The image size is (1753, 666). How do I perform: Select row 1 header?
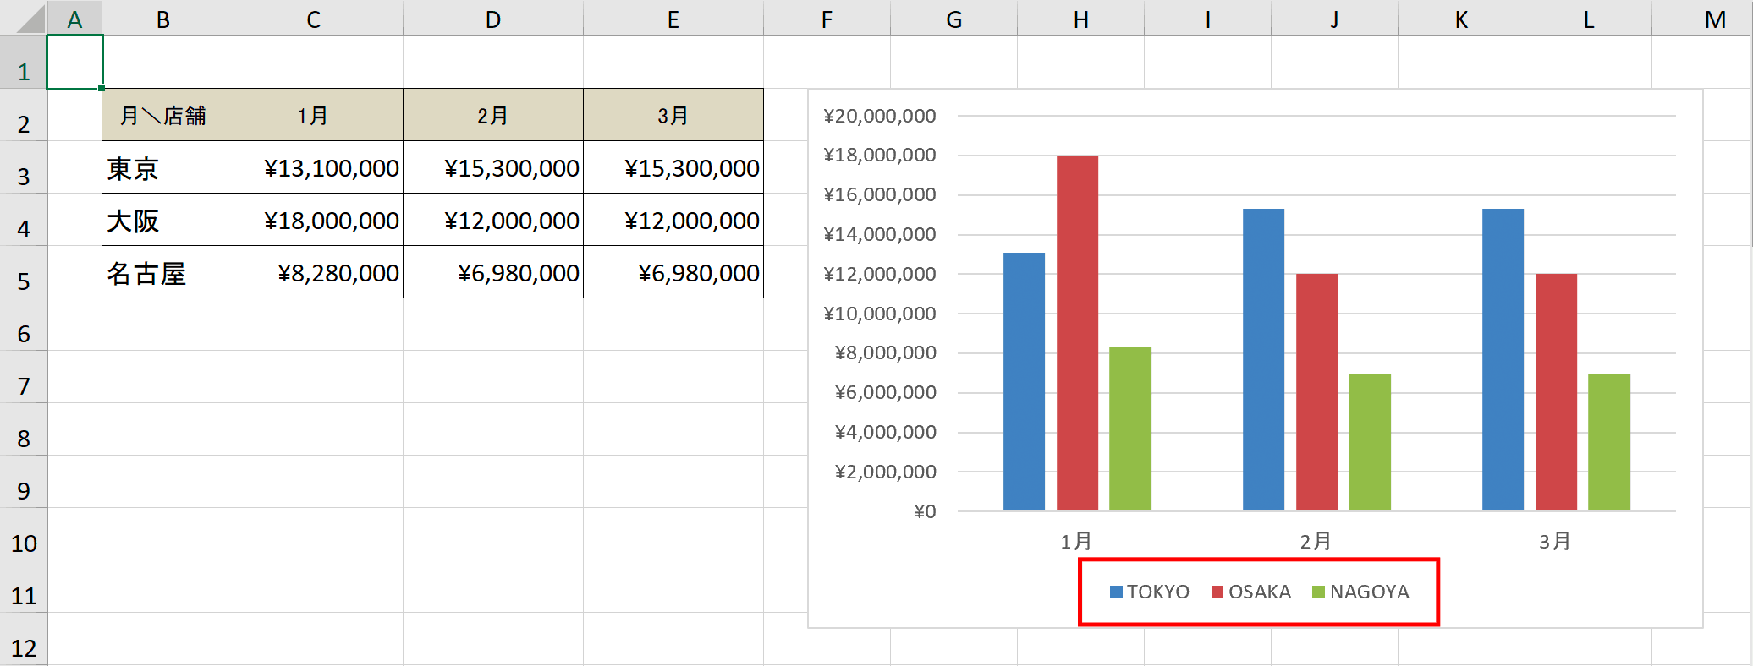click(x=24, y=63)
